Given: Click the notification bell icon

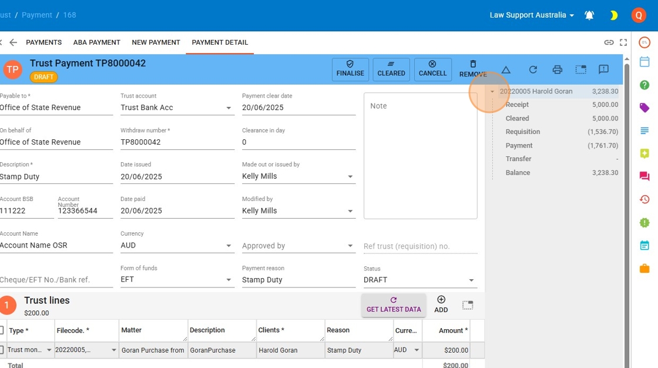Looking at the screenshot, I should point(589,15).
